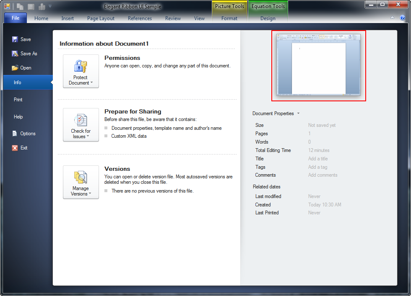
Task: Click the '12 minutes' editing time value
Action: [x=319, y=150]
